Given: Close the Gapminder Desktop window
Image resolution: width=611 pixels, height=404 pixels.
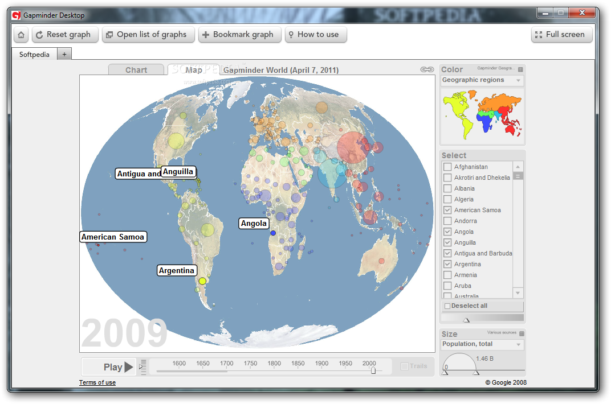Looking at the screenshot, I should (582, 13).
